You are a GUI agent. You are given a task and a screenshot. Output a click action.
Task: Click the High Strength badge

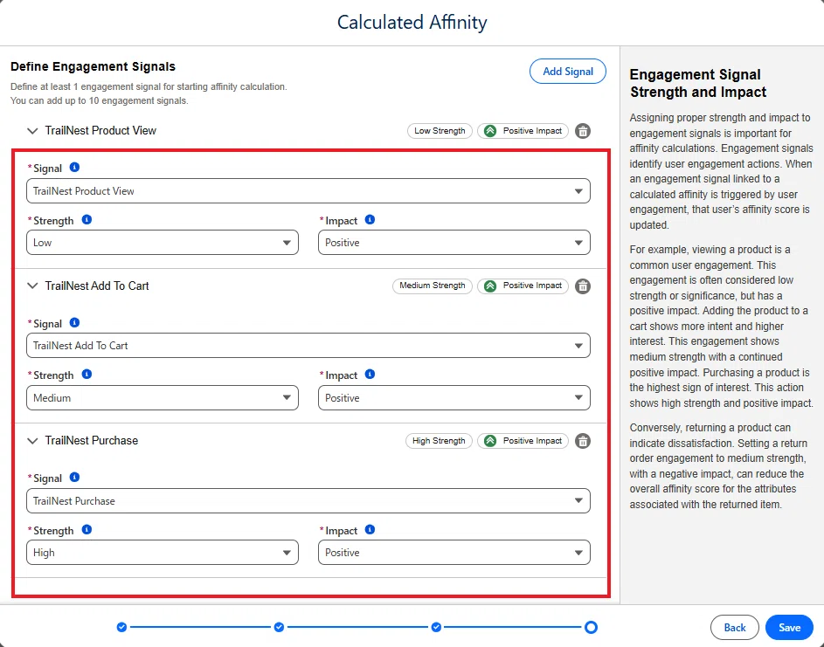point(439,441)
